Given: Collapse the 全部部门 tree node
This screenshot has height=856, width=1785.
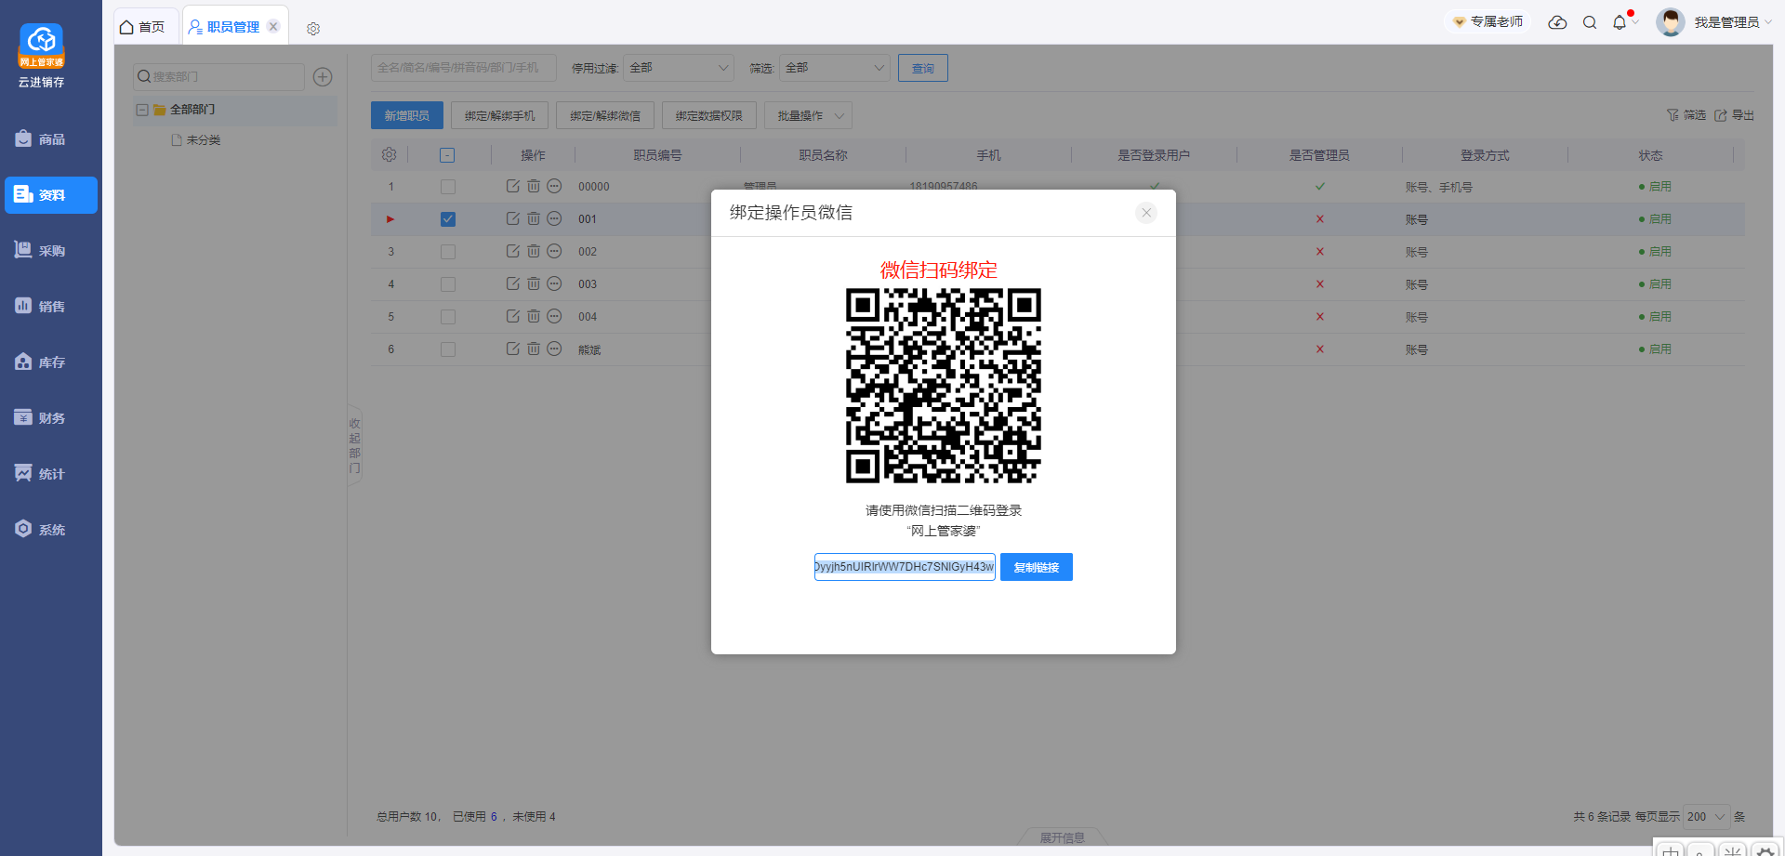Looking at the screenshot, I should pos(142,110).
